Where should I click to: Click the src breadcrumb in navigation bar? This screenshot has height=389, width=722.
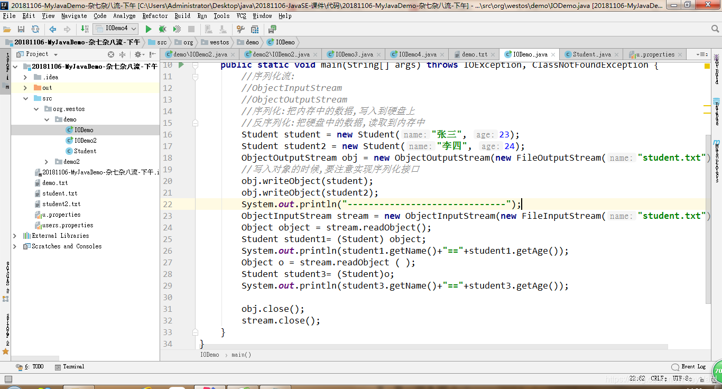(x=158, y=42)
